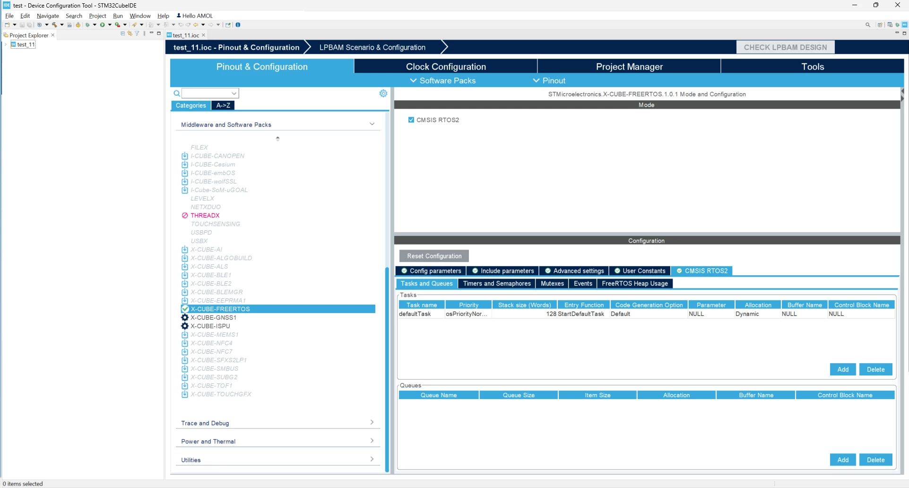Open the Window menu
This screenshot has width=909, height=488.
click(140, 16)
